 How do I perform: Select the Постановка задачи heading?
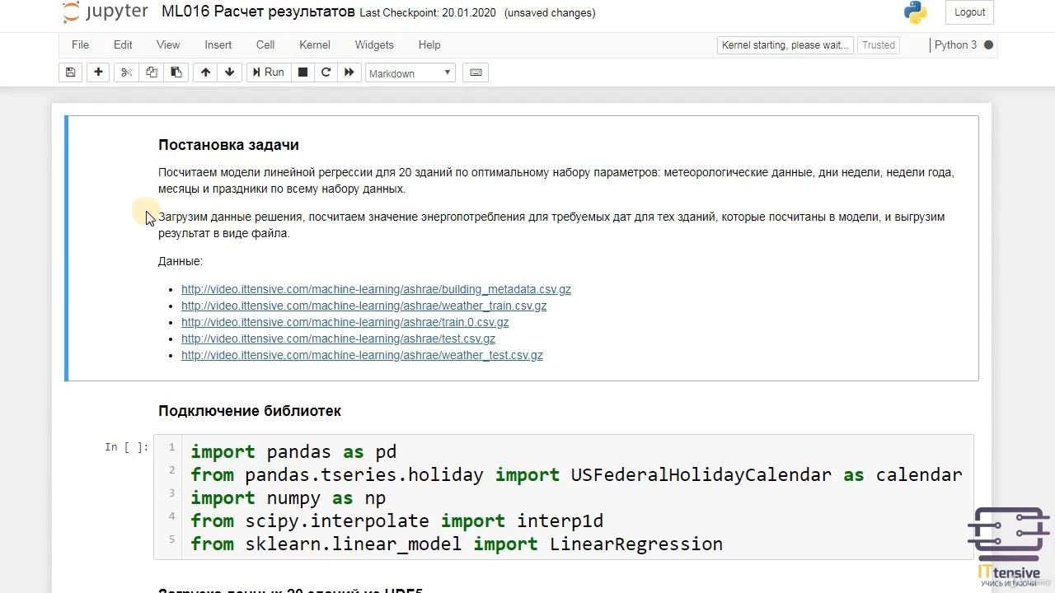pos(228,145)
